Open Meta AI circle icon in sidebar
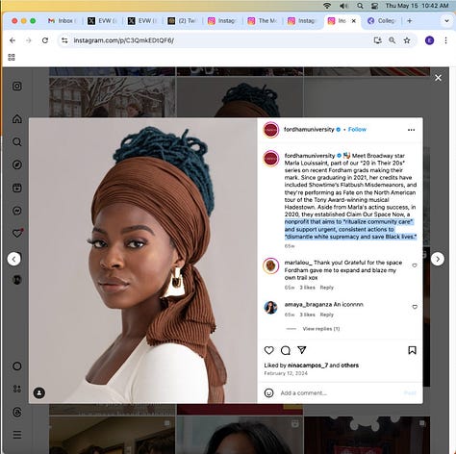 point(17,366)
